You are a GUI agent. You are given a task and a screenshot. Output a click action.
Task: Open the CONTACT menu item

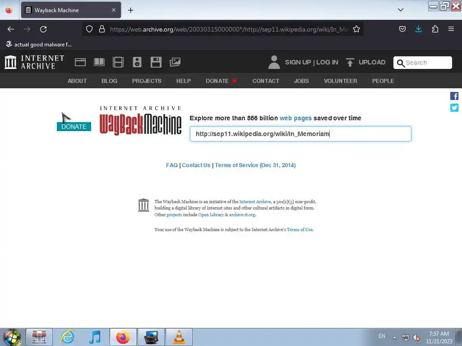tap(266, 81)
